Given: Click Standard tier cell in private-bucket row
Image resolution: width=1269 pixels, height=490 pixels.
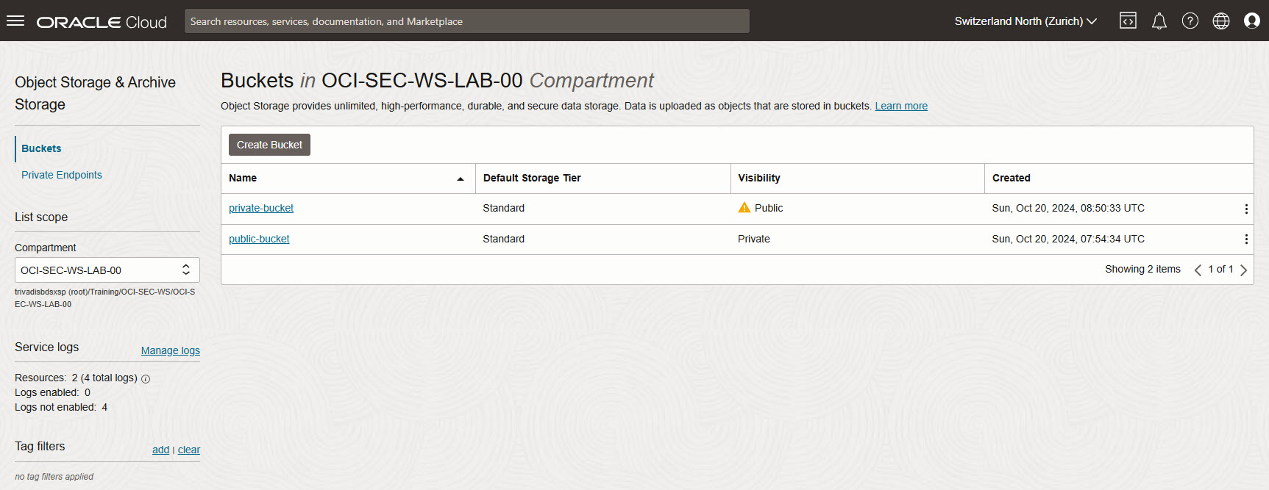Looking at the screenshot, I should 504,208.
